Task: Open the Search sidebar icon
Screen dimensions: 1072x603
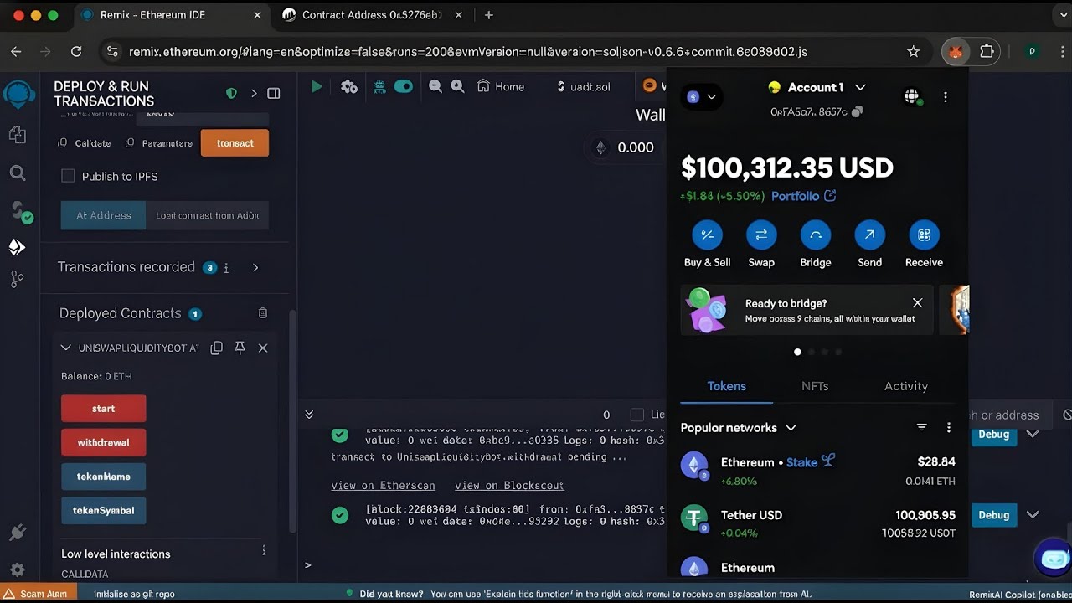Action: (17, 173)
